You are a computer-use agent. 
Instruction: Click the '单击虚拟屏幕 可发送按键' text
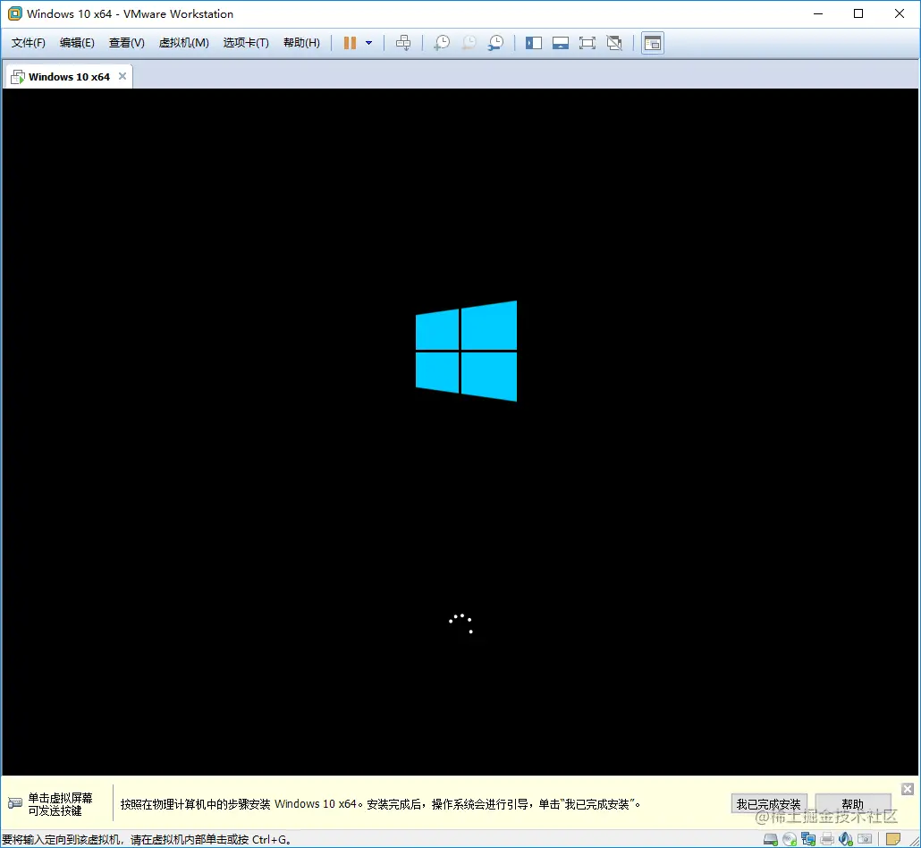coord(61,804)
